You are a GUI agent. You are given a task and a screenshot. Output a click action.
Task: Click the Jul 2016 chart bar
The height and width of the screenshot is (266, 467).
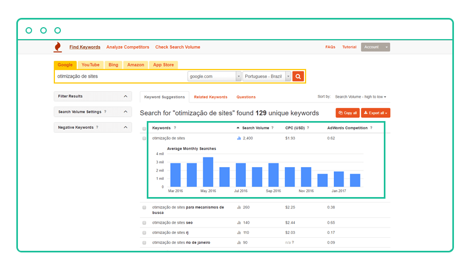click(x=241, y=175)
